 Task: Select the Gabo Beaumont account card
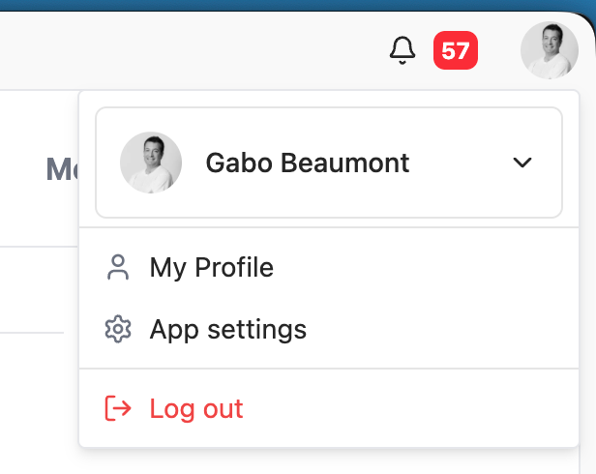(329, 163)
